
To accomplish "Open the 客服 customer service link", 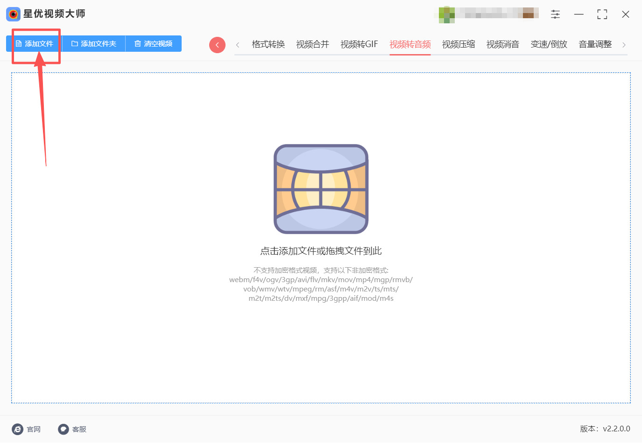I will click(72, 429).
